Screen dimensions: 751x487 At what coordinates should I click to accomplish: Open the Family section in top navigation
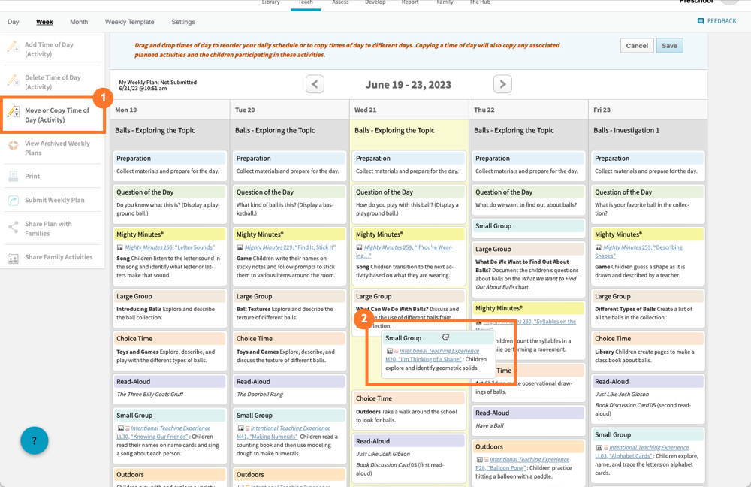pyautogui.click(x=445, y=3)
